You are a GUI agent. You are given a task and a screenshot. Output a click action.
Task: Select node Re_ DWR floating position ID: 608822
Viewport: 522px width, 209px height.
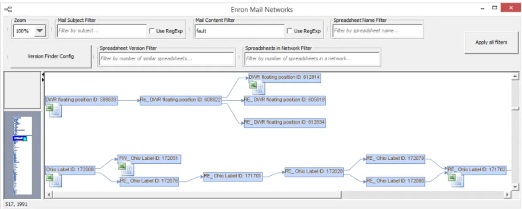pyautogui.click(x=181, y=100)
